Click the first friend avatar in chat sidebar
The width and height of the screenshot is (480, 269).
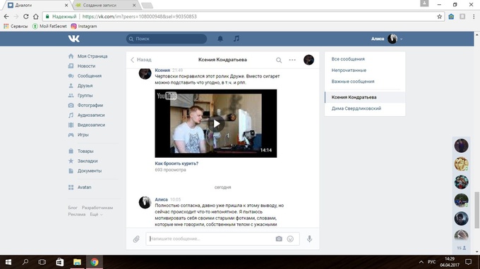[x=461, y=145]
